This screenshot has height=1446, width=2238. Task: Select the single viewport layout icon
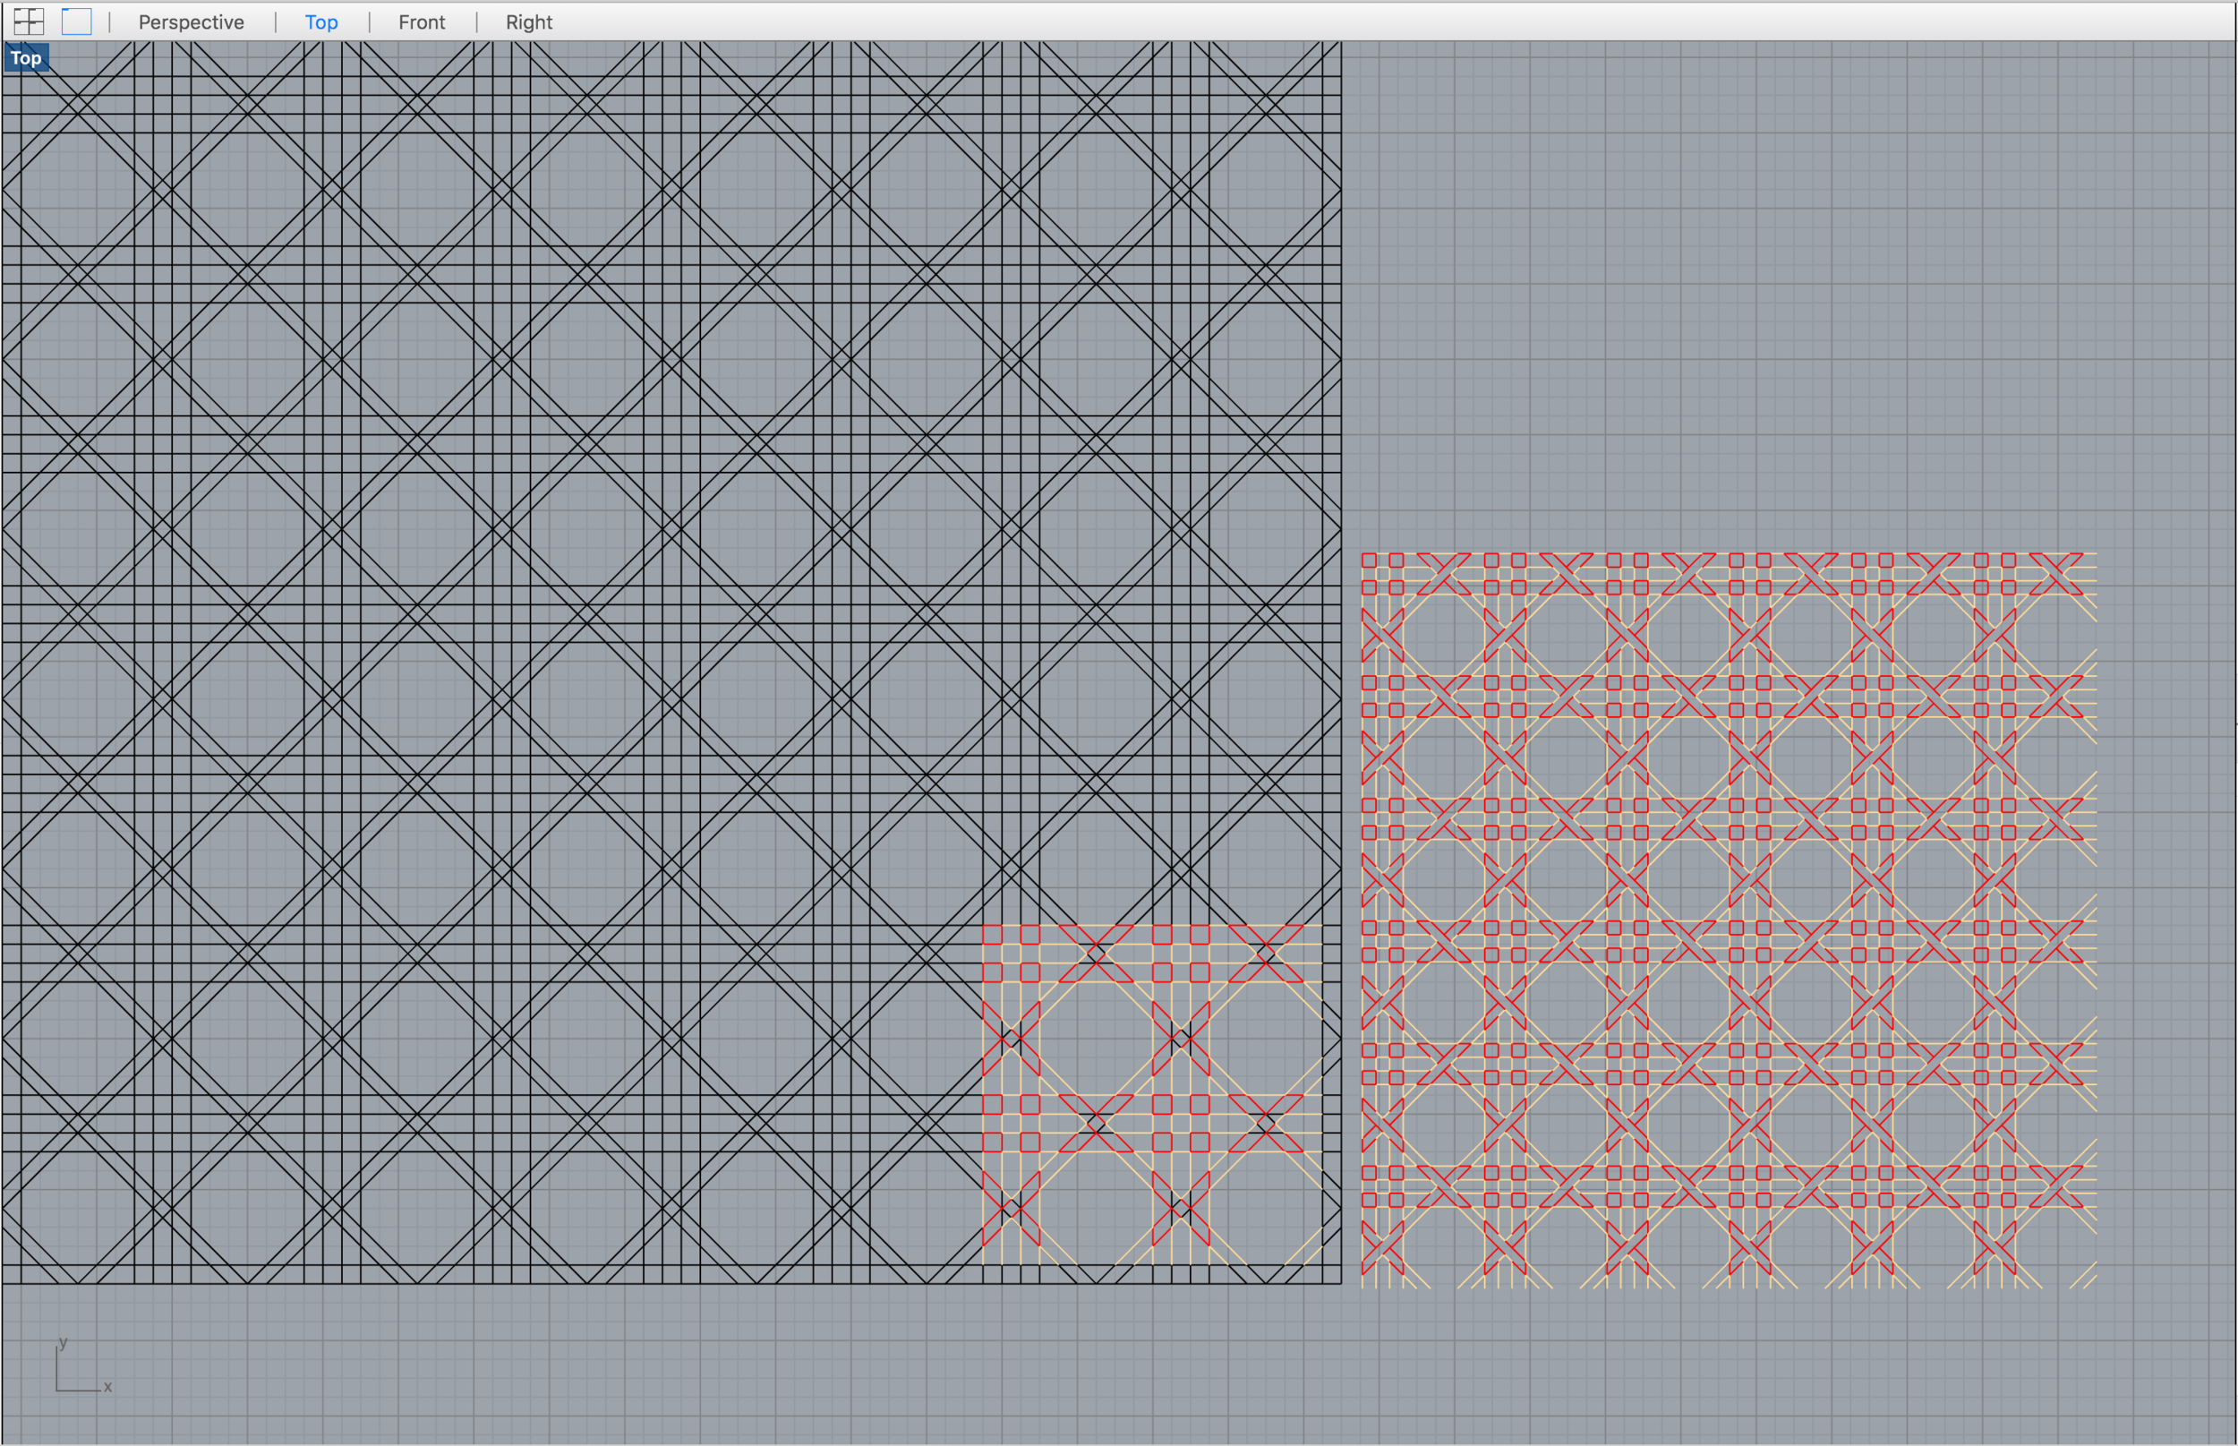[x=77, y=21]
